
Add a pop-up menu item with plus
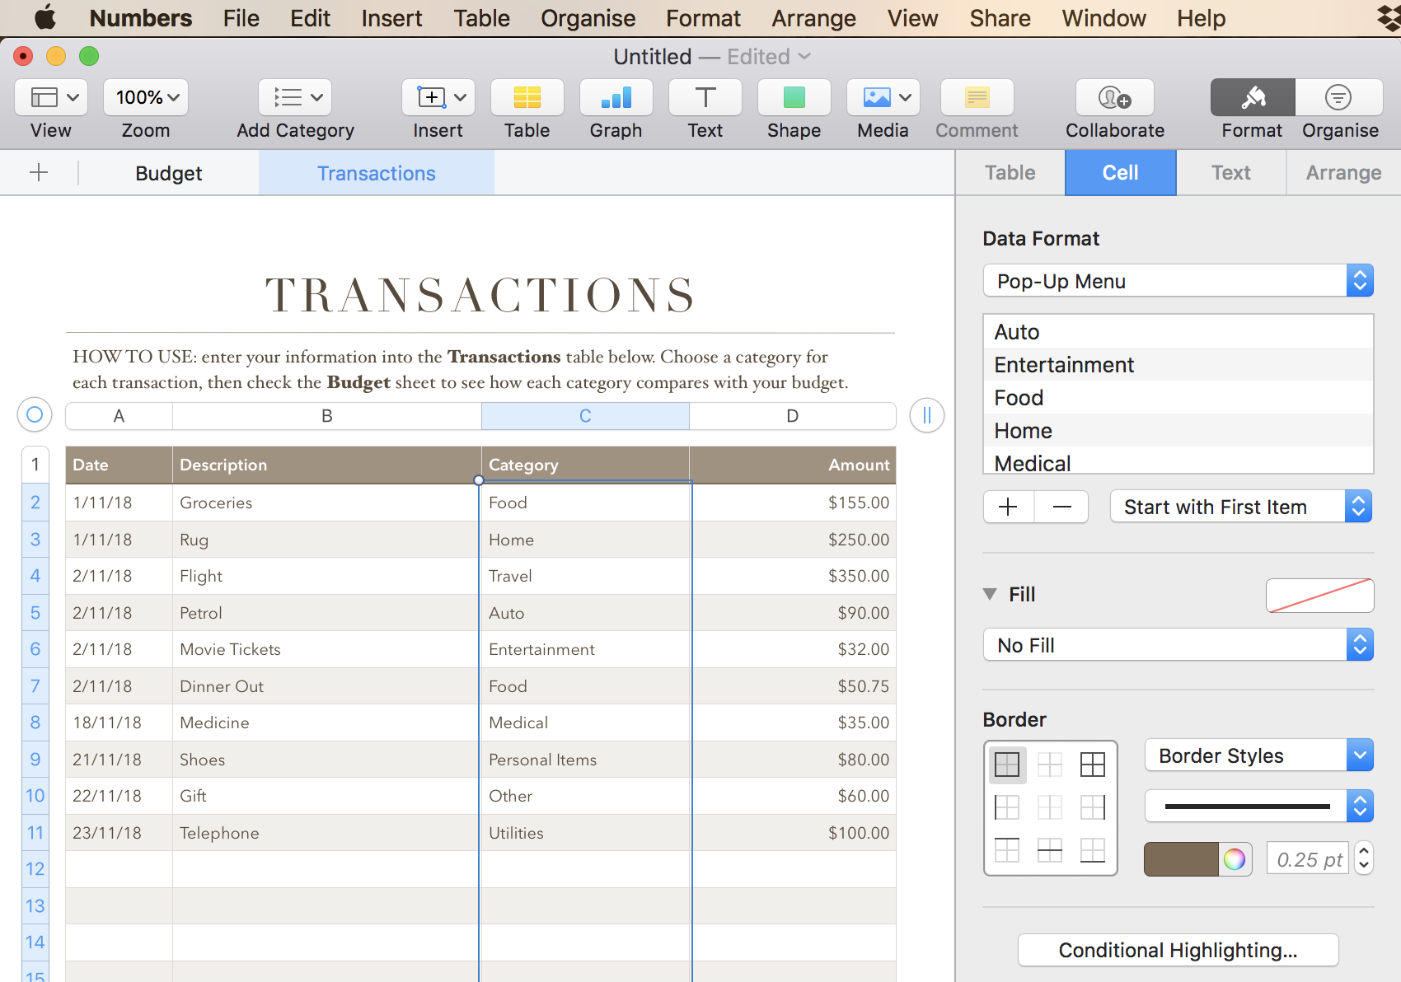click(x=1009, y=507)
